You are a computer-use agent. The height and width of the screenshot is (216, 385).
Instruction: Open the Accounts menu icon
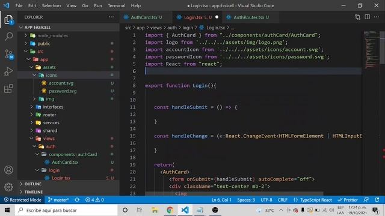(8, 170)
